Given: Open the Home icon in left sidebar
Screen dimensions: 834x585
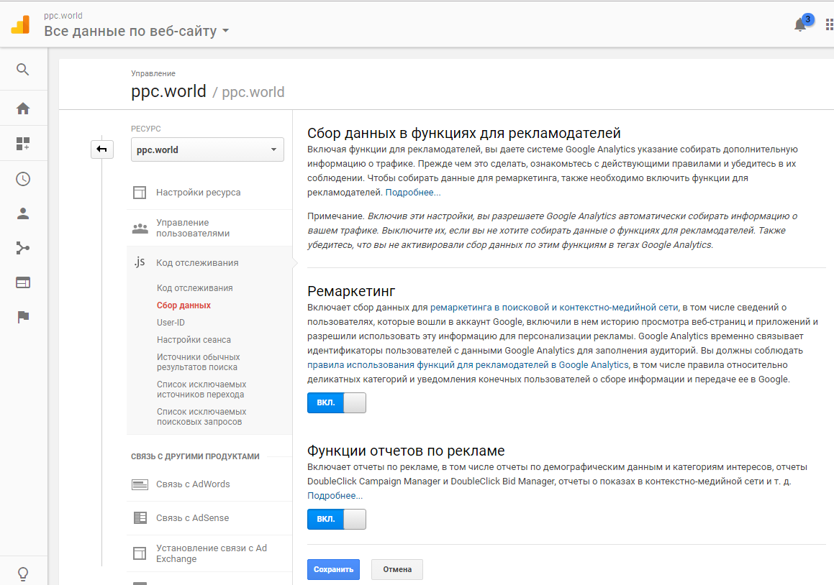Looking at the screenshot, I should 23,109.
